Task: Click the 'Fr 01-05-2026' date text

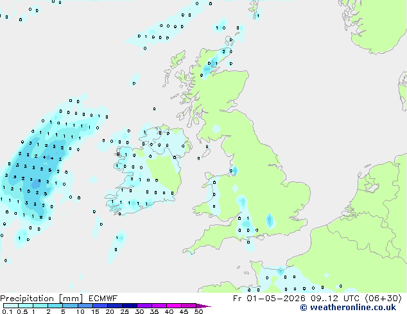Action: (269, 299)
